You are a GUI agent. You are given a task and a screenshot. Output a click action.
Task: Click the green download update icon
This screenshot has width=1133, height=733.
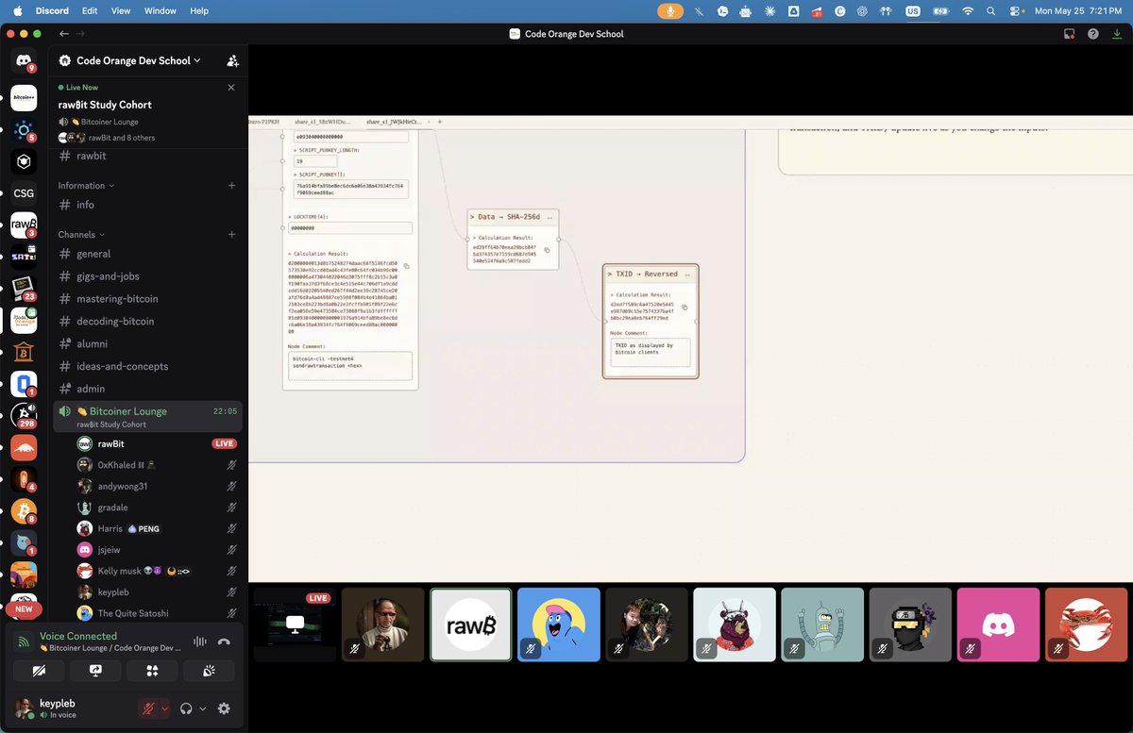pos(1115,33)
